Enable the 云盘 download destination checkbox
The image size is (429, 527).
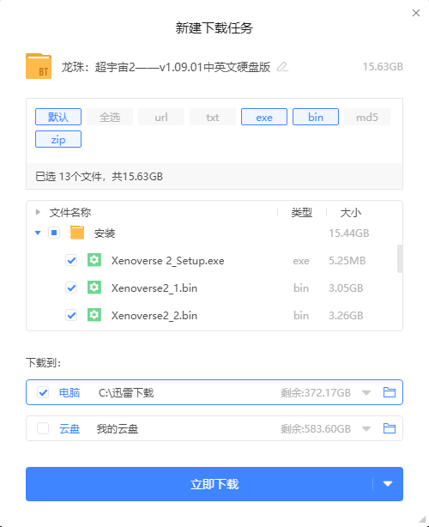43,428
